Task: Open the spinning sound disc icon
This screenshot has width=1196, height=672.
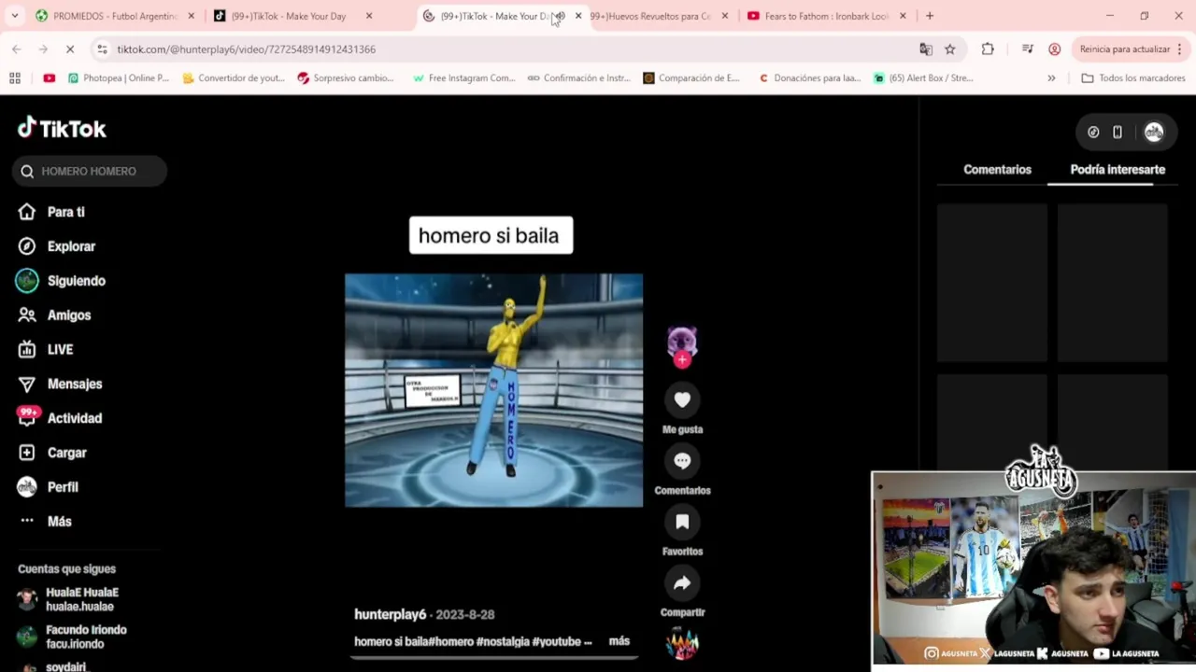Action: 682,644
